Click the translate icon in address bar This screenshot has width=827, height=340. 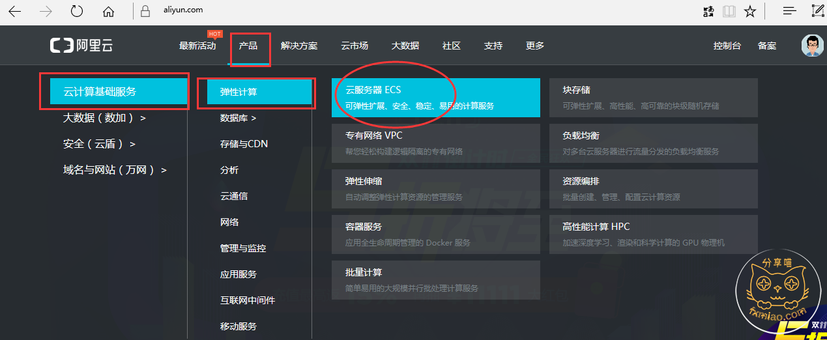[708, 11]
